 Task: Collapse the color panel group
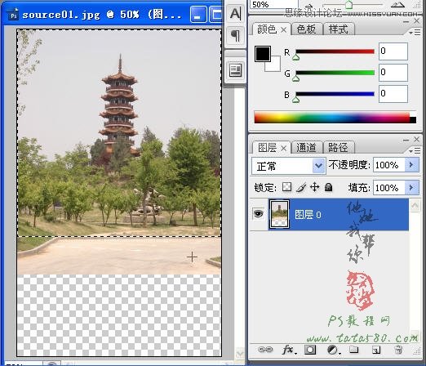406,21
